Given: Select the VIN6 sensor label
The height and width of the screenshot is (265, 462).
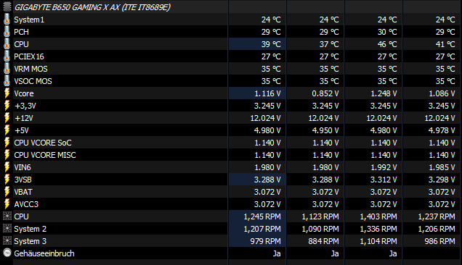Looking at the screenshot, I should [23, 167].
